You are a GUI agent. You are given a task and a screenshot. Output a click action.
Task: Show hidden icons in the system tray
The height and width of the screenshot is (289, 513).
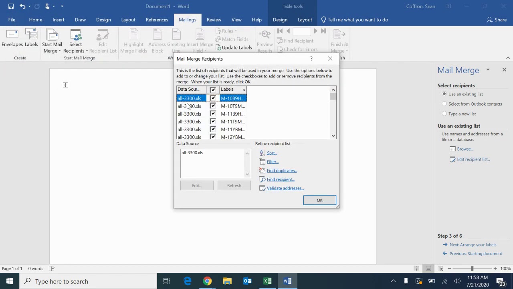393,281
